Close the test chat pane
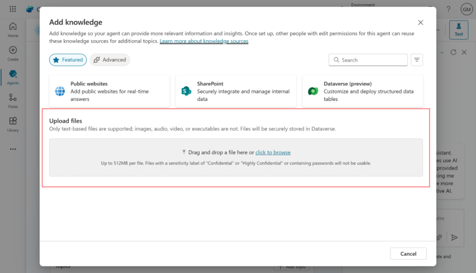Screen dimensions: 476x273 (x=464, y=52)
